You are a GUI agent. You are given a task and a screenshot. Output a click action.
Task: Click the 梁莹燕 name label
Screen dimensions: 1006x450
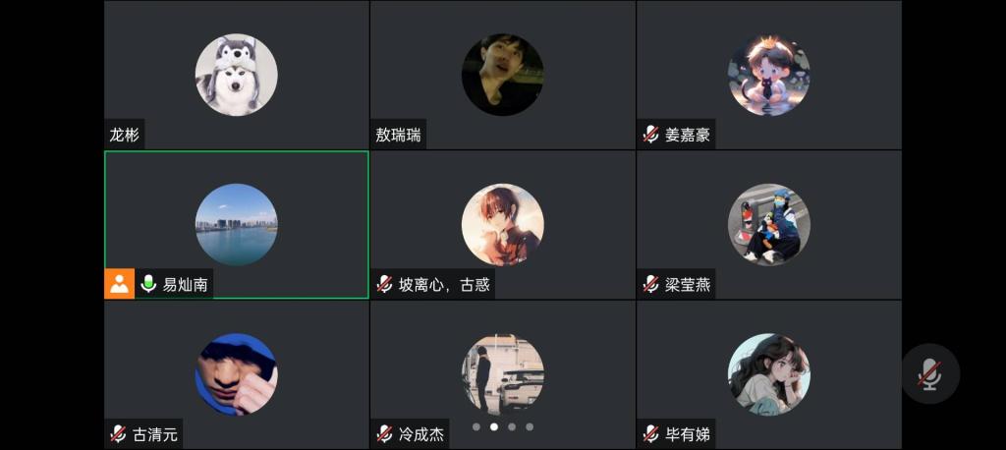687,284
